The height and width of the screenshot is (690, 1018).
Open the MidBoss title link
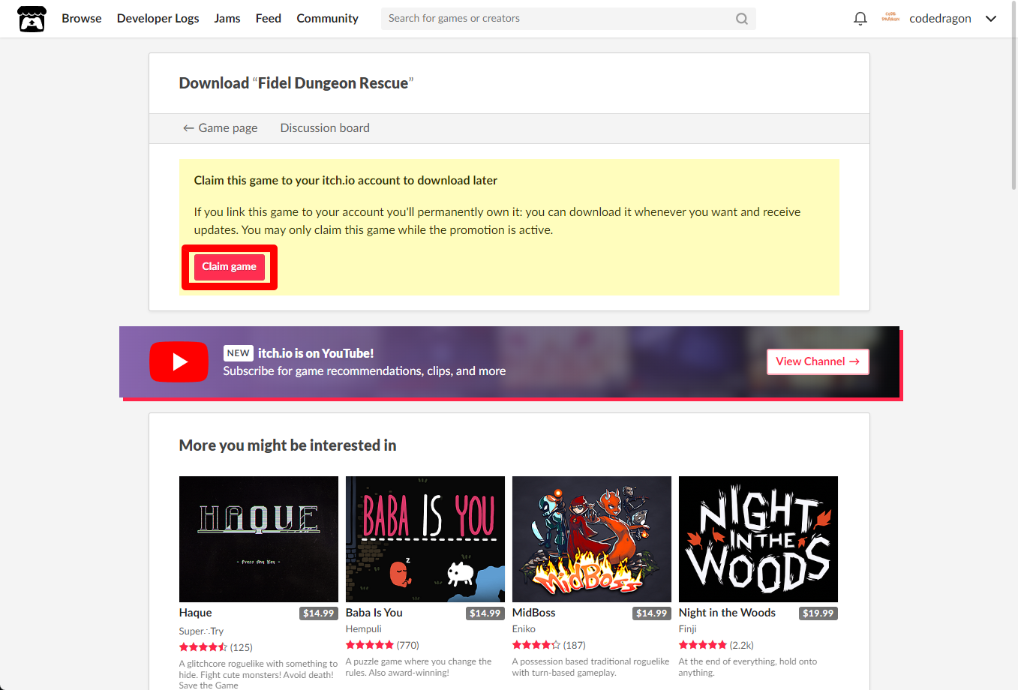tap(534, 613)
